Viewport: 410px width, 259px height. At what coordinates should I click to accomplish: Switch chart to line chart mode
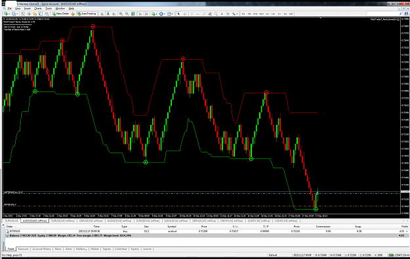[114, 14]
